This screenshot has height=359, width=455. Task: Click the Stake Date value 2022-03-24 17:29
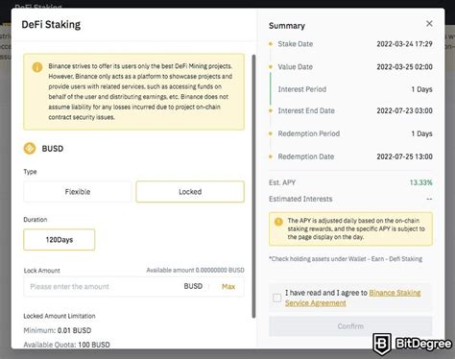[404, 44]
